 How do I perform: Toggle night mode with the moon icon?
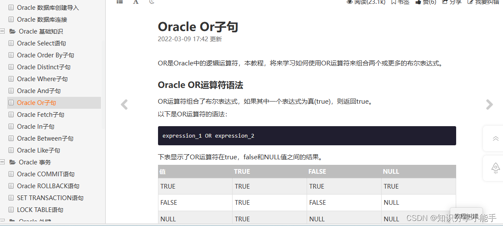point(152,2)
